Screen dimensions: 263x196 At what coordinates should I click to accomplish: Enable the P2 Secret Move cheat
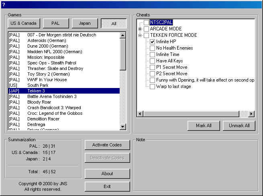(152, 74)
